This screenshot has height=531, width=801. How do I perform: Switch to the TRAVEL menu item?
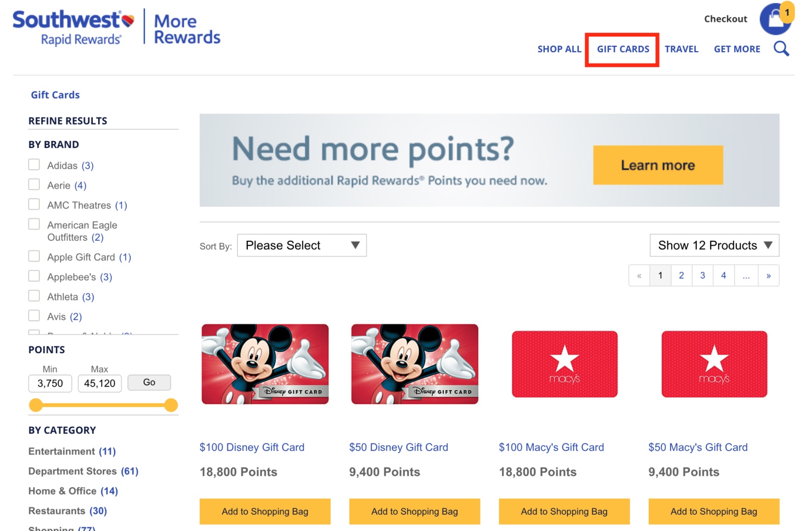click(682, 48)
